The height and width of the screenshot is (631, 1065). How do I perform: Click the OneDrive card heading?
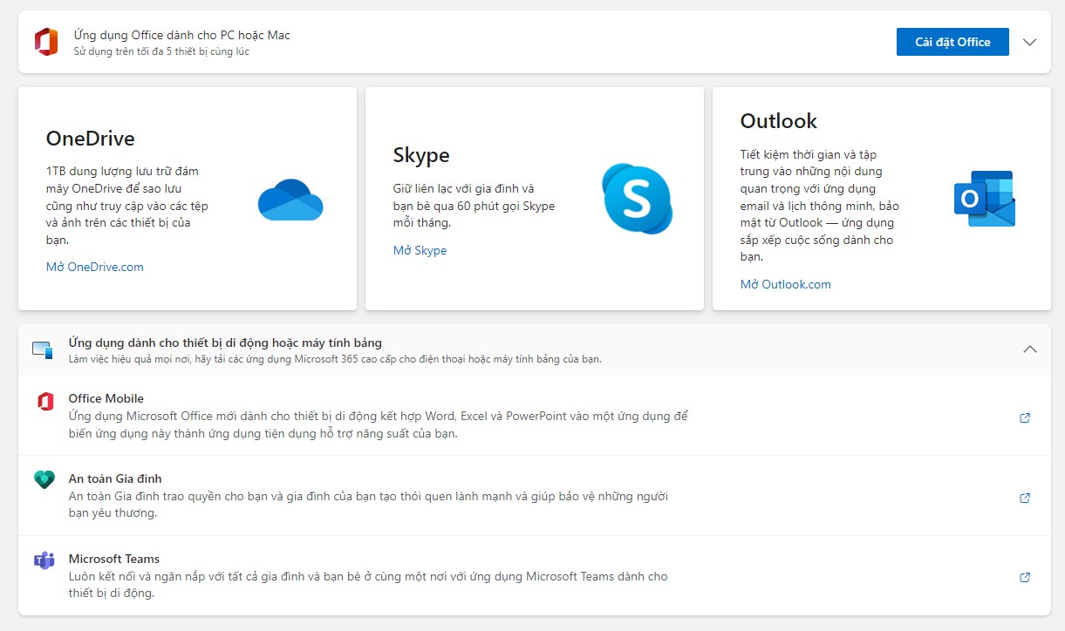[x=91, y=139]
